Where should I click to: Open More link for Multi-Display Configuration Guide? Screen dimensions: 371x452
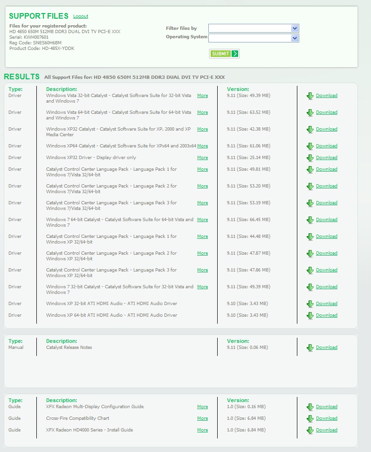pos(202,406)
